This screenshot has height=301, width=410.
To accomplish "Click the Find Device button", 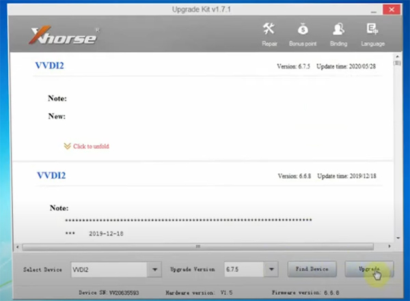I will (x=312, y=269).
